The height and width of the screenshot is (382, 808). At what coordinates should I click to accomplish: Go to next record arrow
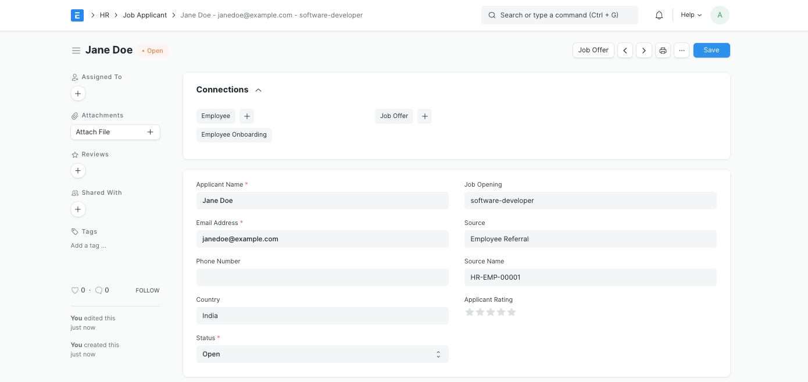[643, 51]
